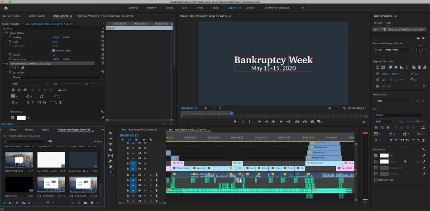Toggle linked selection in timeline
430x211 pixels.
(x=137, y=140)
